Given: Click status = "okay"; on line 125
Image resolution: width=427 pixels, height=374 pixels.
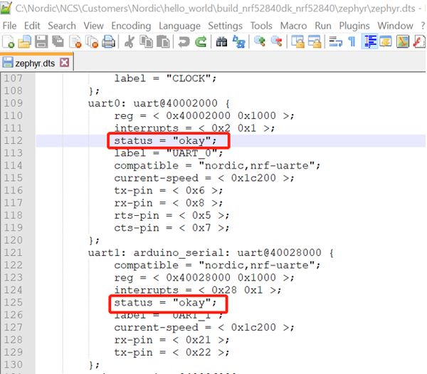Looking at the screenshot, I should [x=165, y=303].
